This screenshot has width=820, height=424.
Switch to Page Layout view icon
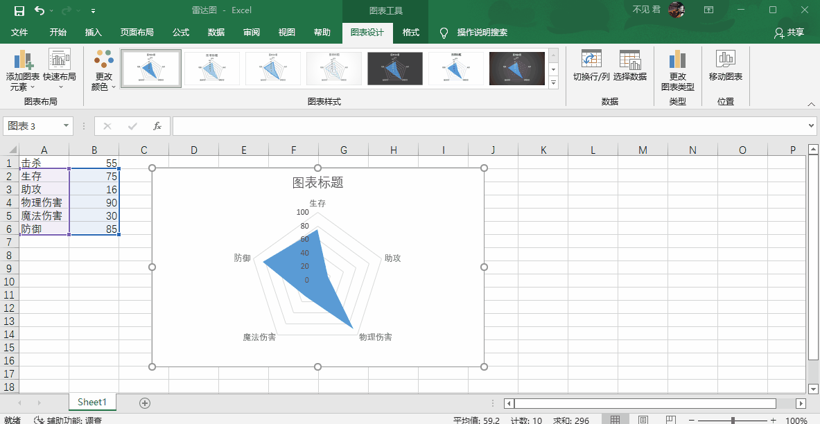(644, 419)
